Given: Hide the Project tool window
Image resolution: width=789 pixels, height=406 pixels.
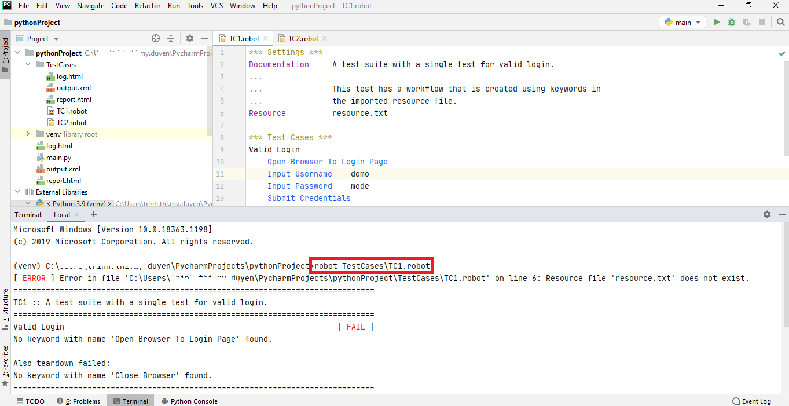Looking at the screenshot, I should click(204, 38).
